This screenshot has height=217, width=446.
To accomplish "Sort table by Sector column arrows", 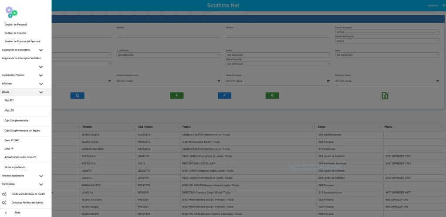I will [x=378, y=127].
